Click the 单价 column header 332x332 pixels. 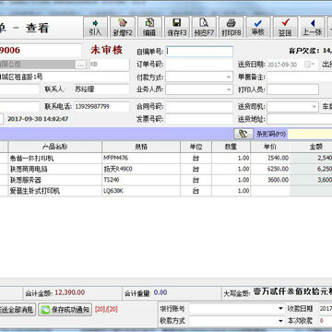click(270, 147)
